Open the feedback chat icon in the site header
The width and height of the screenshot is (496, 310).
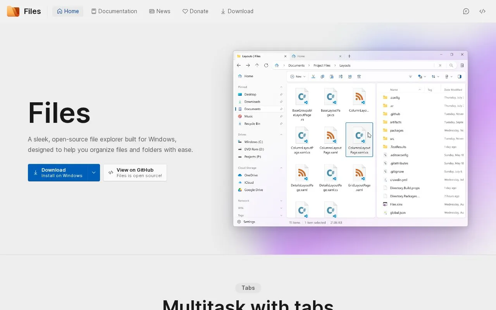[x=466, y=11]
